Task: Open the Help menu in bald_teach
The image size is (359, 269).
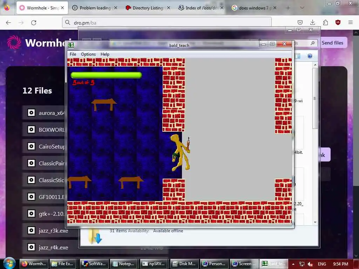Action: (105, 54)
